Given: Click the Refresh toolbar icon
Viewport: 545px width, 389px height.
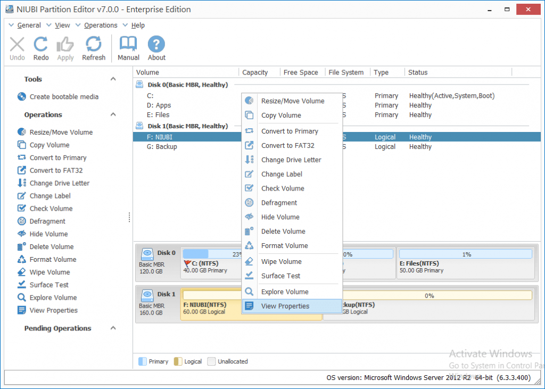Looking at the screenshot, I should pyautogui.click(x=94, y=48).
